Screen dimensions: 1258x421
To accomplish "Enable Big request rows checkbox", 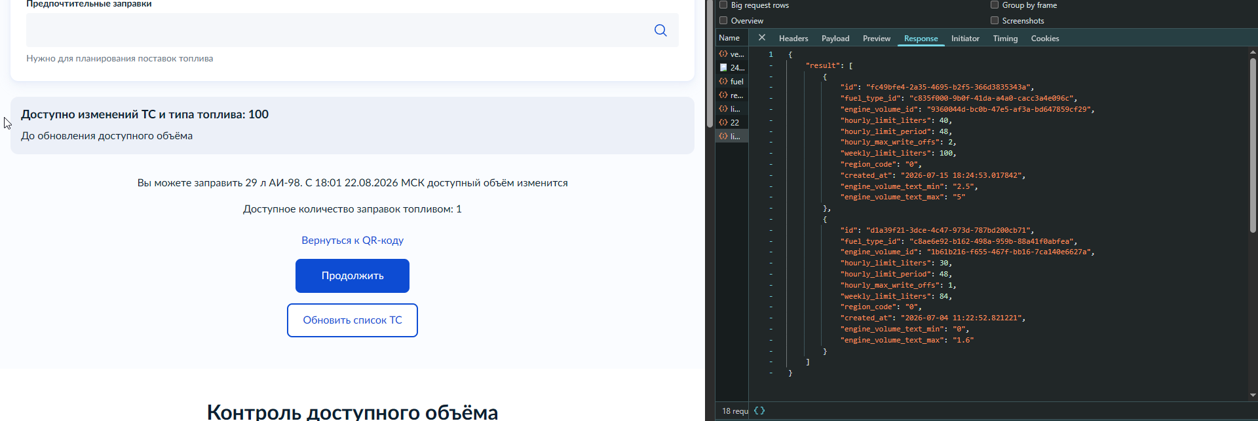I will [723, 5].
